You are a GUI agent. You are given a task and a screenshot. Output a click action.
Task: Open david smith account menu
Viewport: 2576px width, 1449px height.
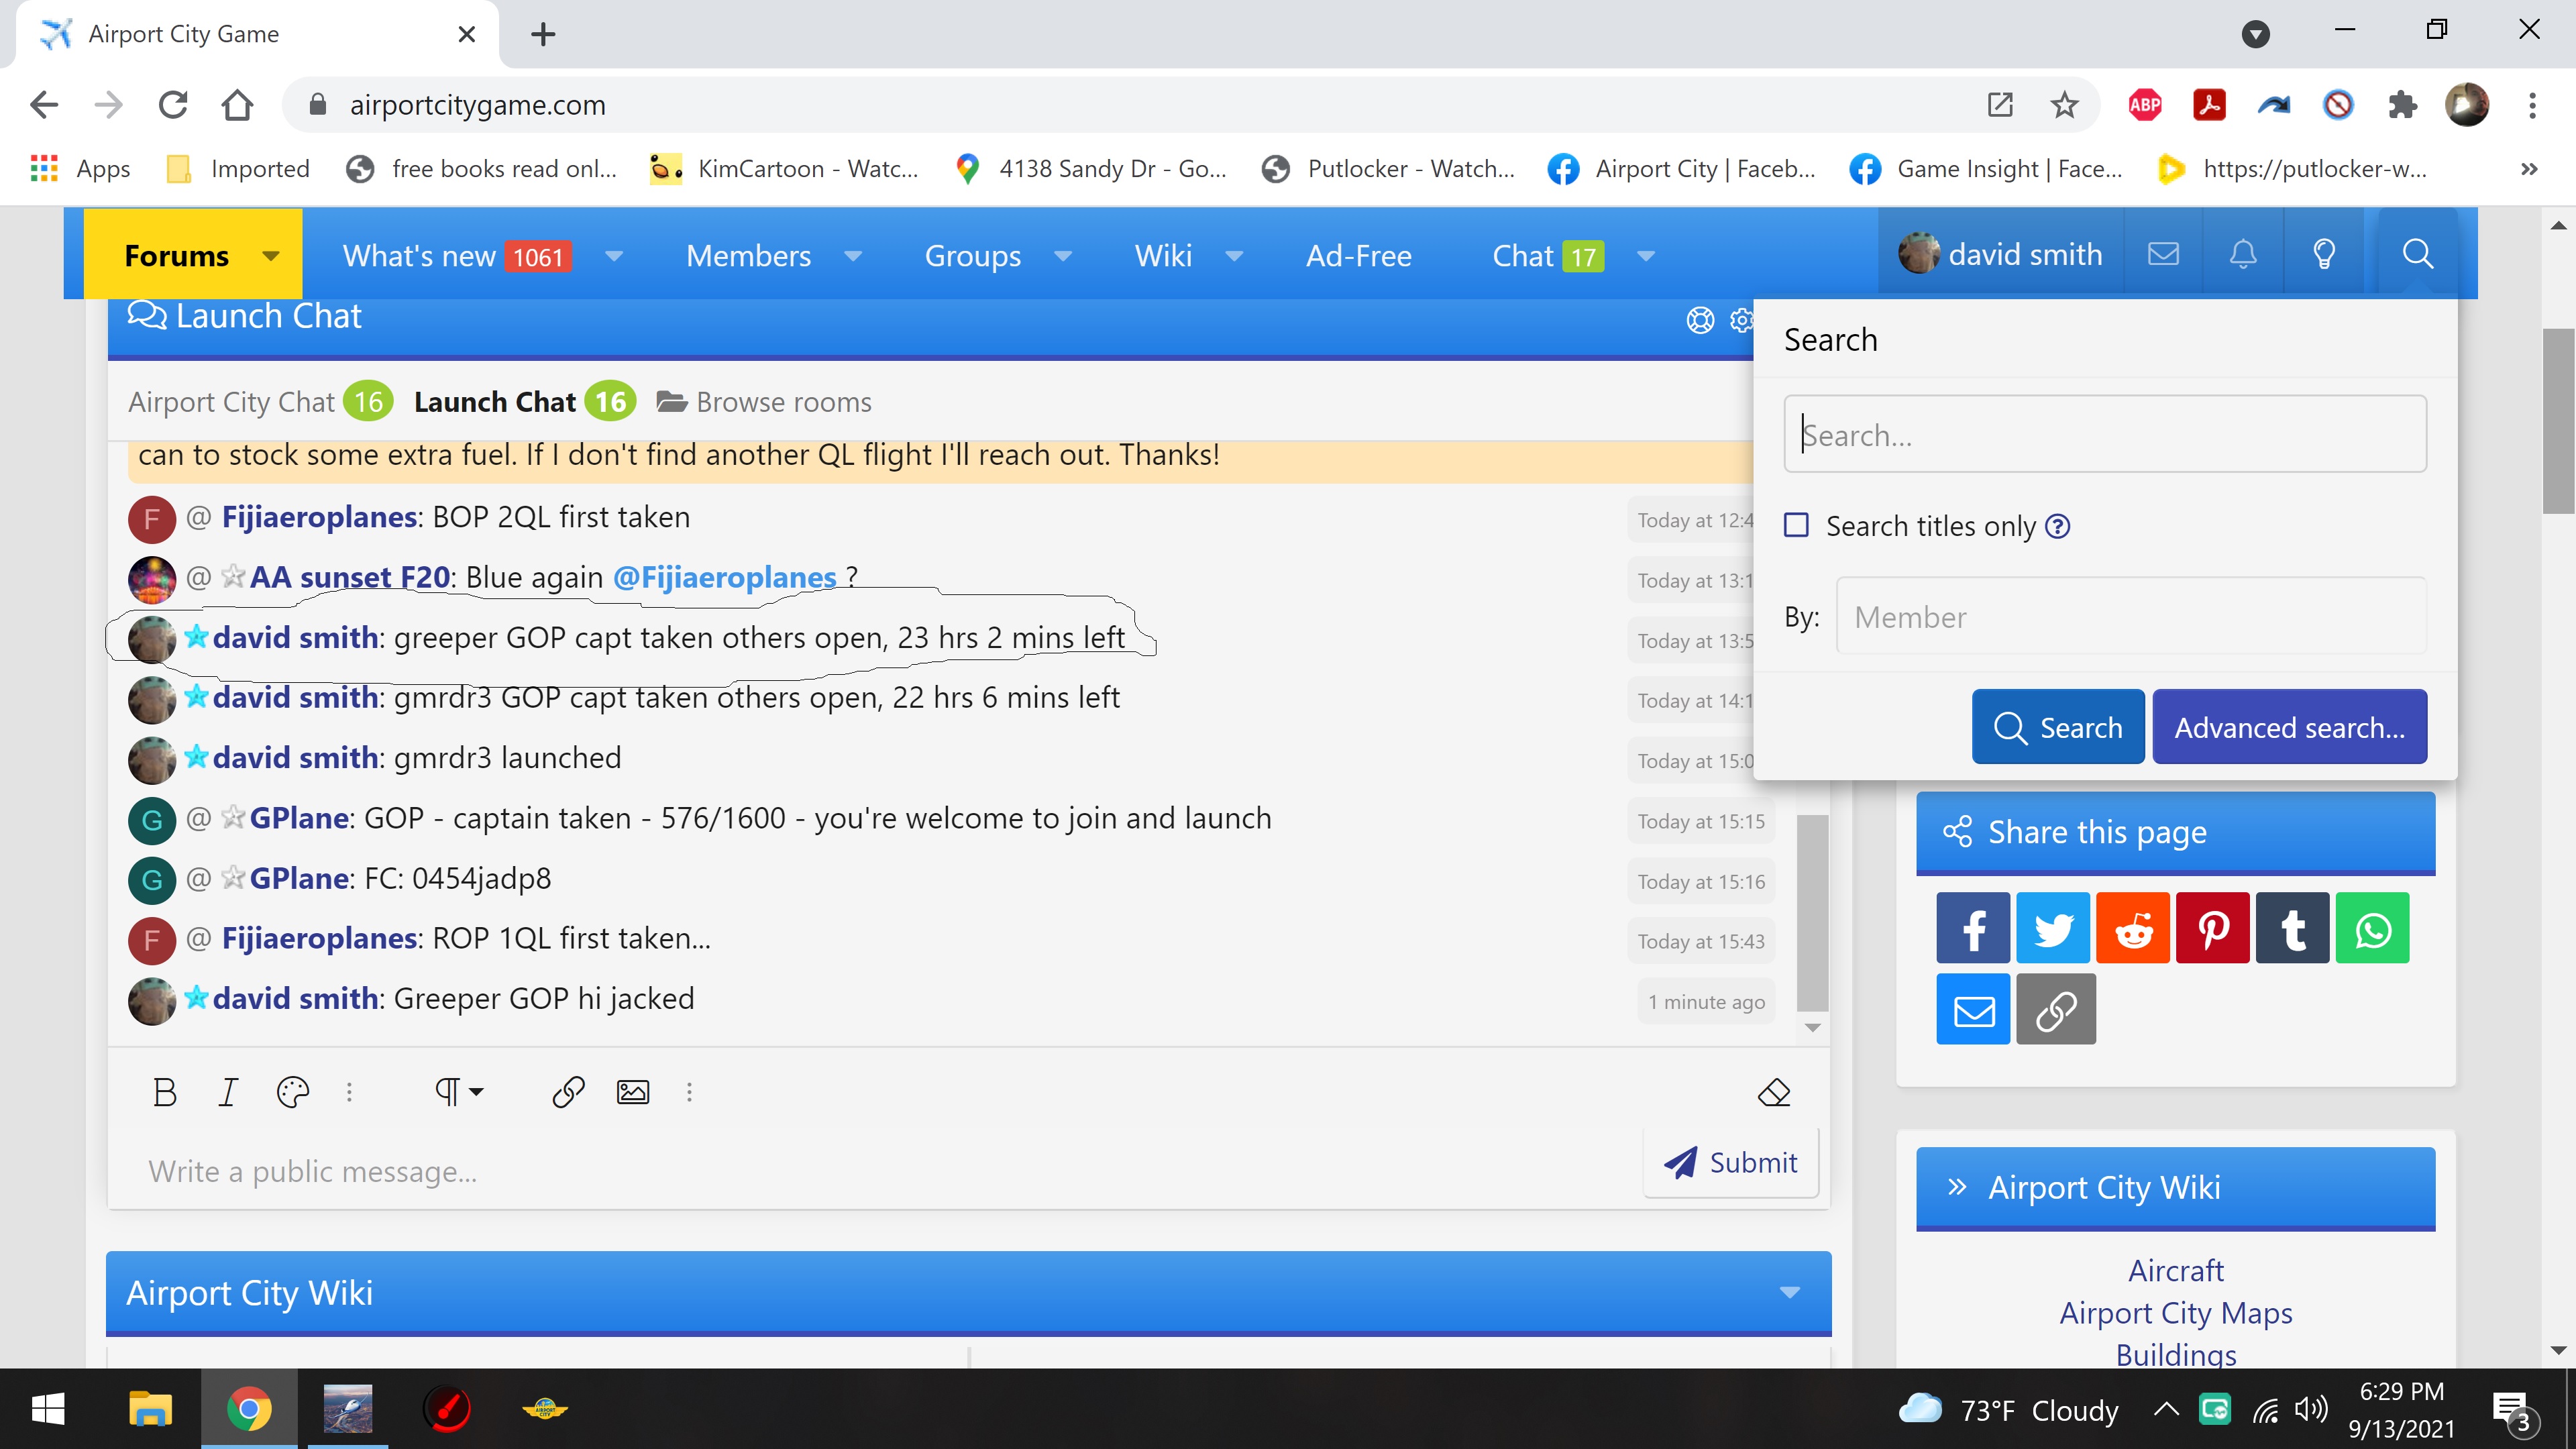(x=2001, y=254)
